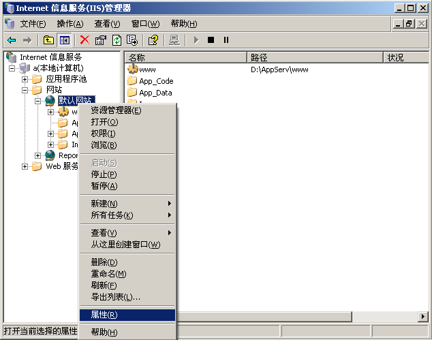The image size is (432, 340).
Task: Choose 浏览(B) in context menu
Action: 127,145
